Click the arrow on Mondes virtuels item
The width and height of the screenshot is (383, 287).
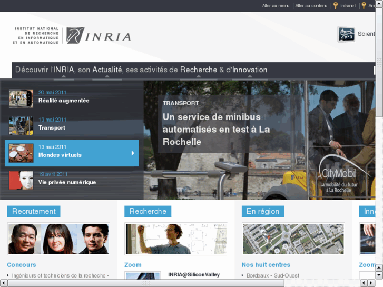tap(133, 153)
